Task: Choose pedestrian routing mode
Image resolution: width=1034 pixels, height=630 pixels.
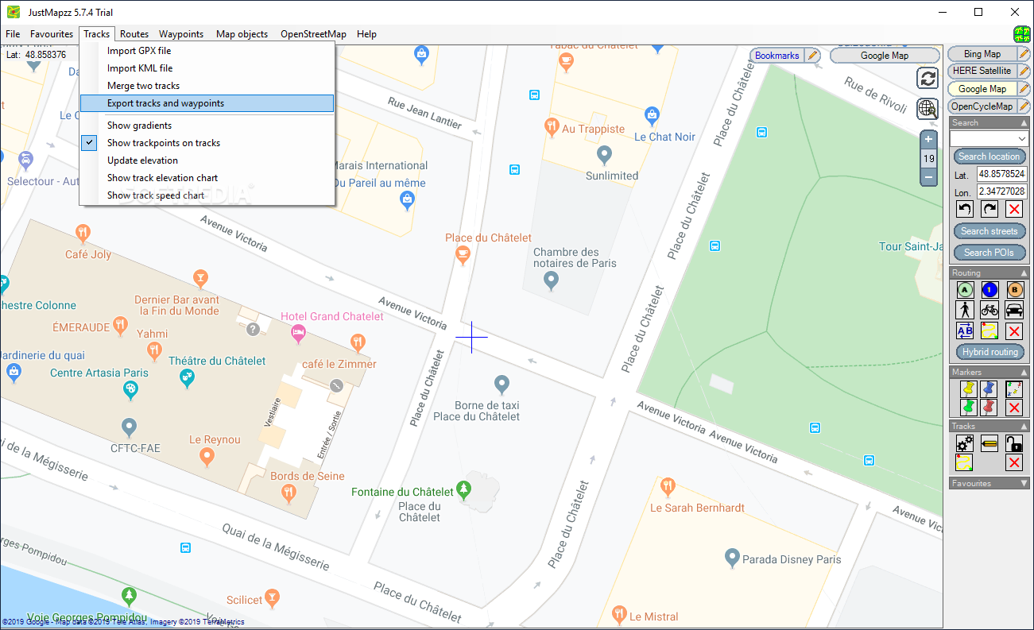Action: coord(965,310)
